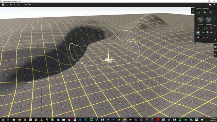Open help question mark icon
The image size is (217, 122).
(214, 4)
